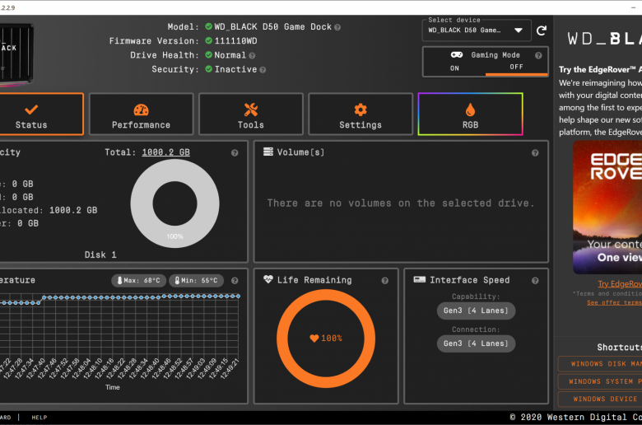Viewport: 642px width, 425px height.
Task: Click the green check beside Normal health
Action: click(x=208, y=55)
